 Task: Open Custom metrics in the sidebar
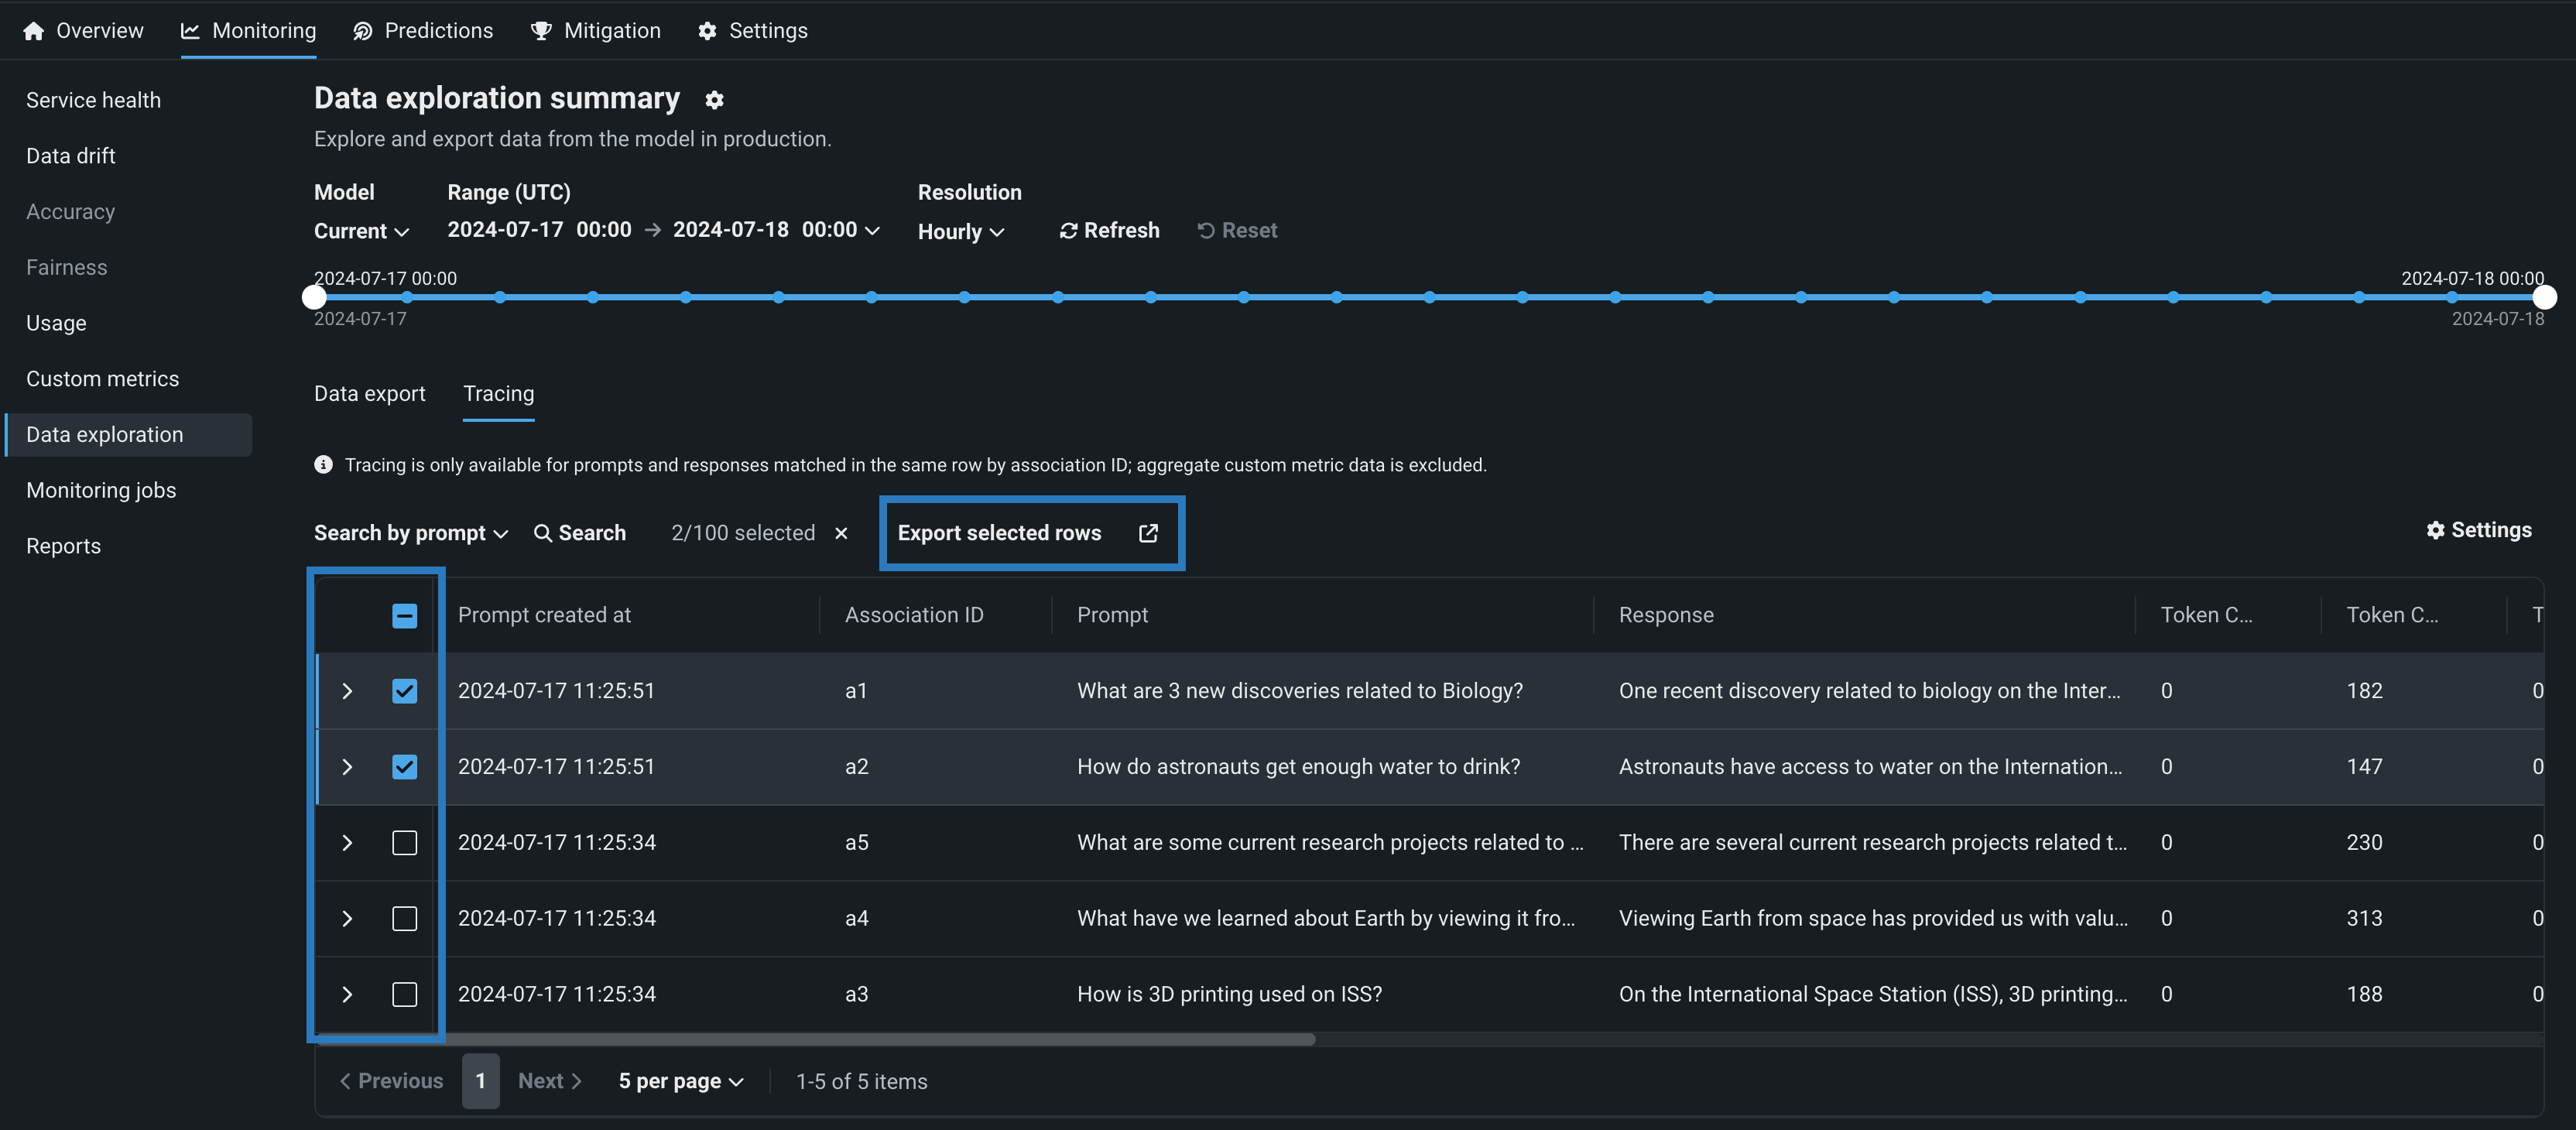click(102, 379)
